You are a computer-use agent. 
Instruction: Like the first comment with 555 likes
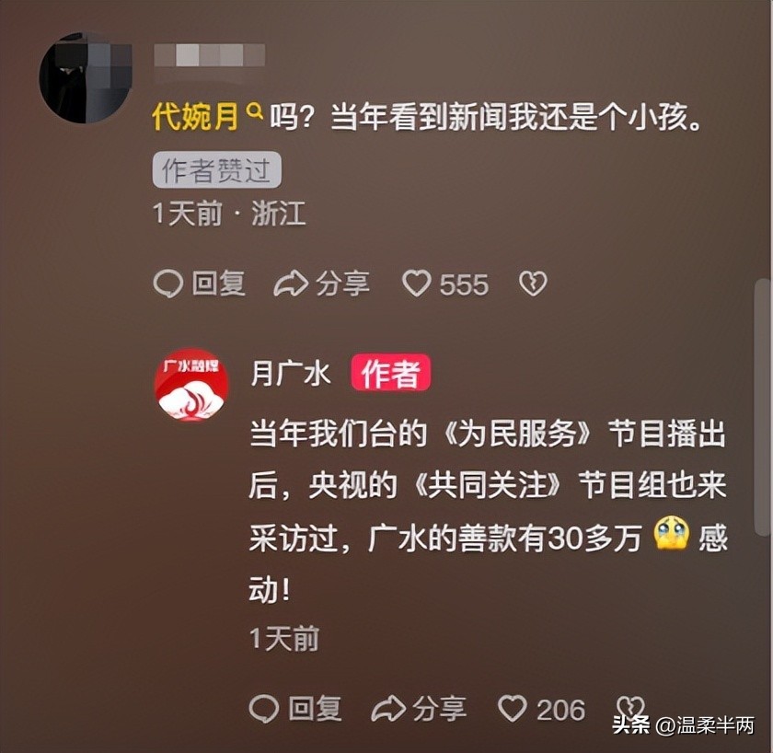[x=417, y=284]
